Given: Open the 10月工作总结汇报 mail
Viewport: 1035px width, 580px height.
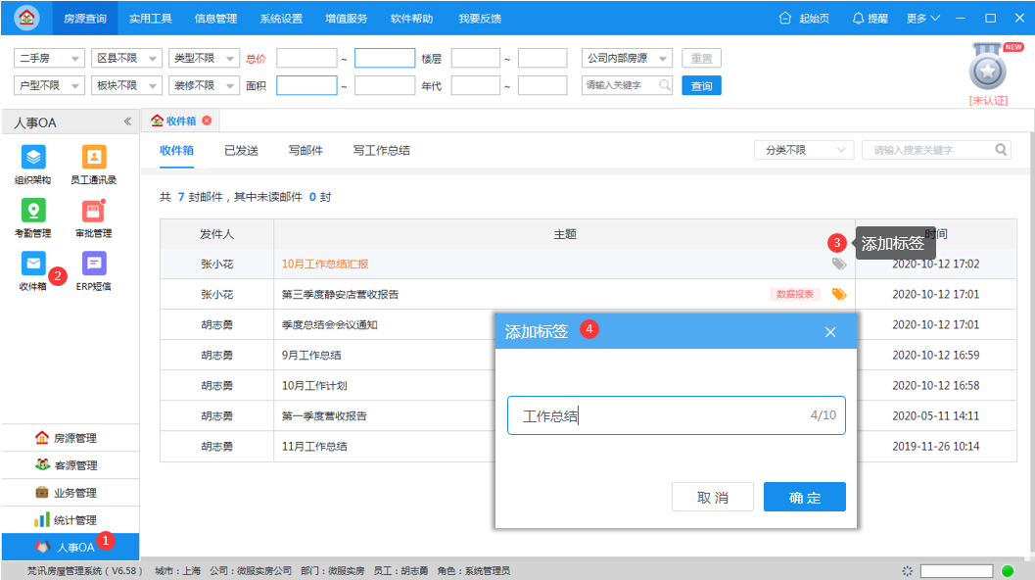Looking at the screenshot, I should (325, 265).
